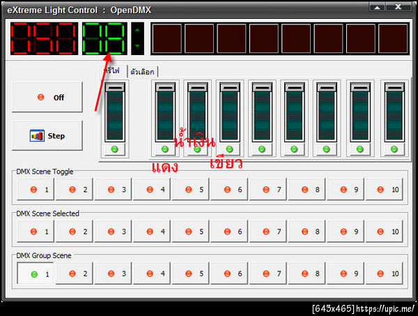The image size is (418, 316).
Task: Click the green (เขียว) channel fader
Action: [x=229, y=112]
